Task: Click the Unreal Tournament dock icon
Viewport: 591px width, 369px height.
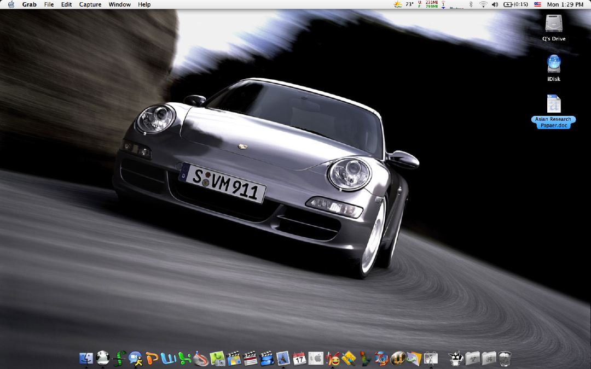Action: [x=398, y=359]
